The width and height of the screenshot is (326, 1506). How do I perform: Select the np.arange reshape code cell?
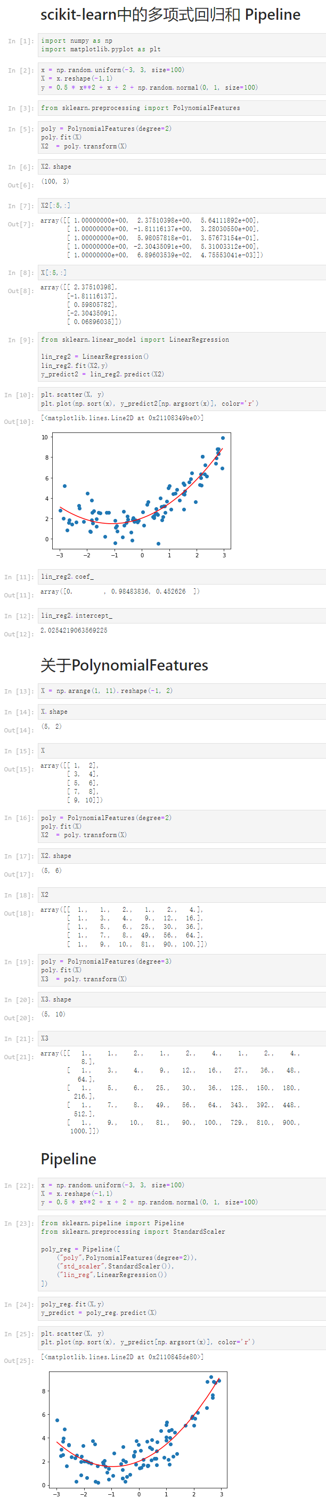(181, 690)
